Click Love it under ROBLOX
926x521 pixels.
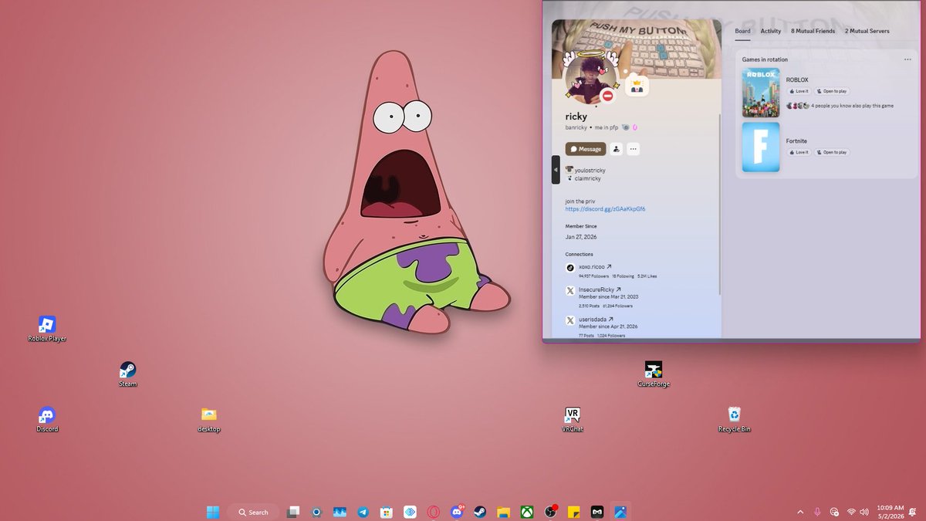(799, 91)
